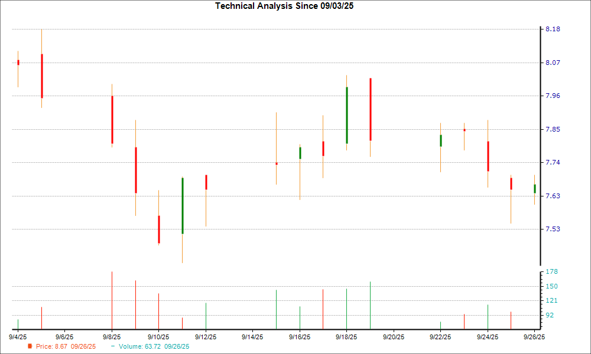Select the green volume bar on 9/12/25
The height and width of the screenshot is (354, 591).
(206, 316)
